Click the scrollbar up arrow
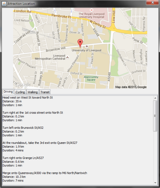Viewport: 160px width, 188px height. (155, 98)
